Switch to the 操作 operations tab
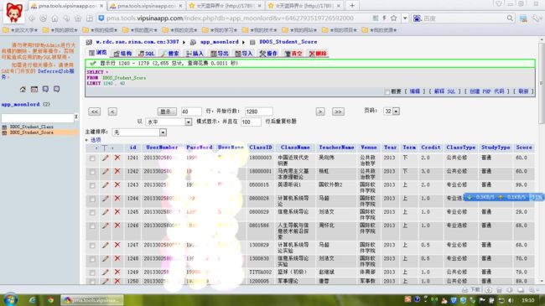This screenshot has width=545, height=306. (268, 54)
